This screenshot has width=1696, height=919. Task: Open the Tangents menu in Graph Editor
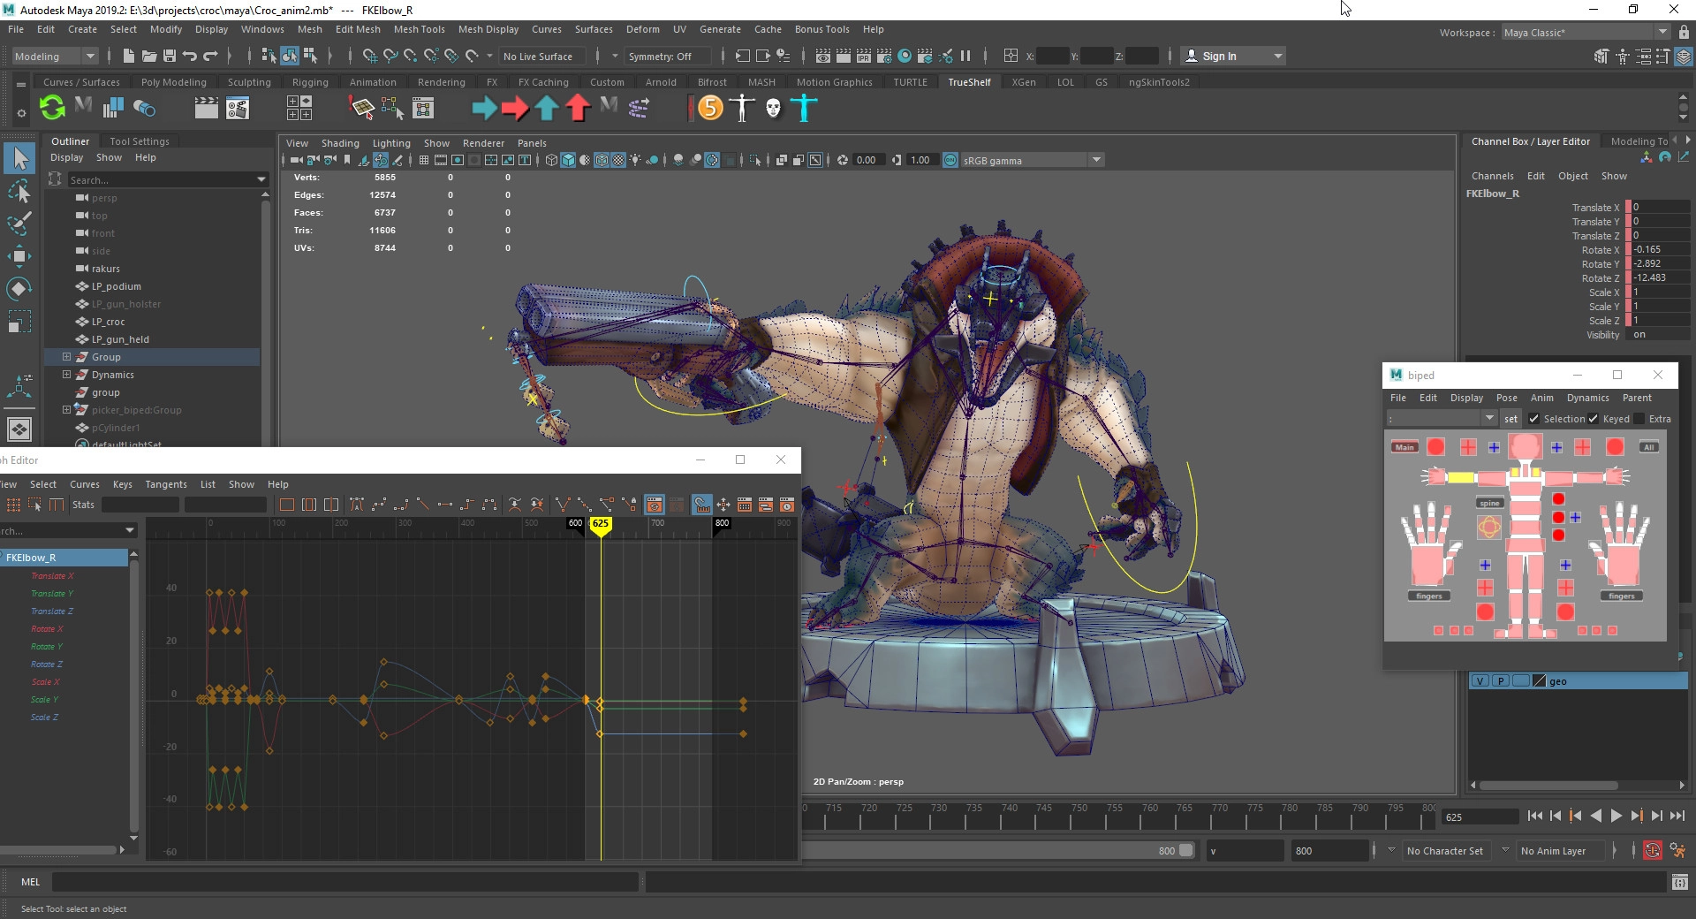click(166, 484)
